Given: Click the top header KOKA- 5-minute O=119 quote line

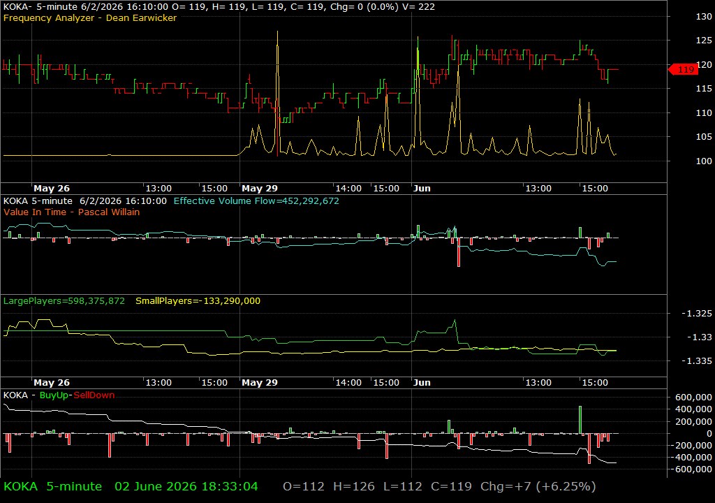Looking at the screenshot, I should point(219,6).
